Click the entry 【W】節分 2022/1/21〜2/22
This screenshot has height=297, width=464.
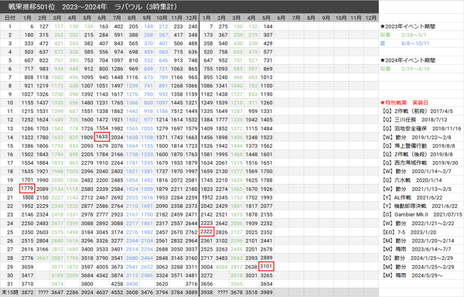tap(418, 224)
